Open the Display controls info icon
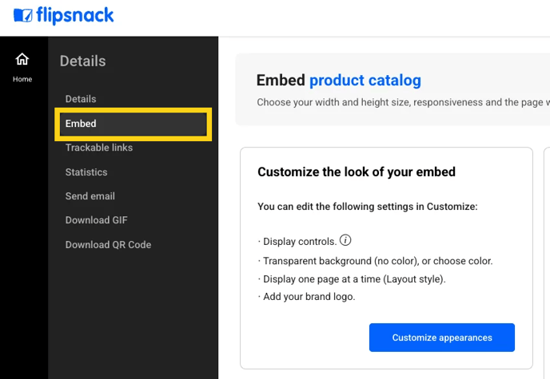550x379 pixels. [345, 240]
